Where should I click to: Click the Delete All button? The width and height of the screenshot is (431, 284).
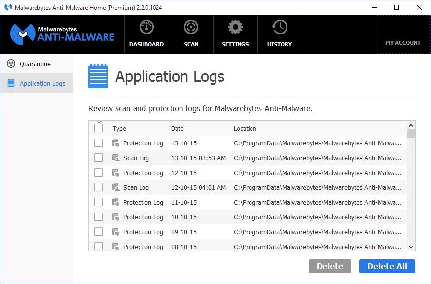(387, 266)
